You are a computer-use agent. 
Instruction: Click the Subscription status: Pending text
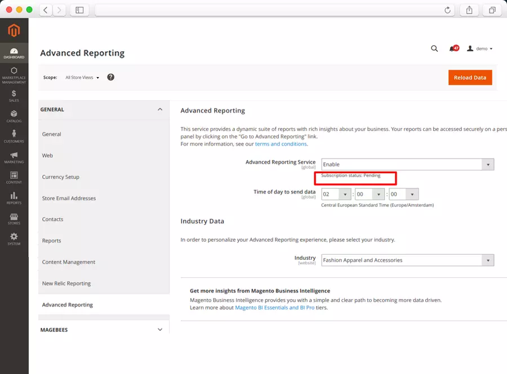coord(350,175)
